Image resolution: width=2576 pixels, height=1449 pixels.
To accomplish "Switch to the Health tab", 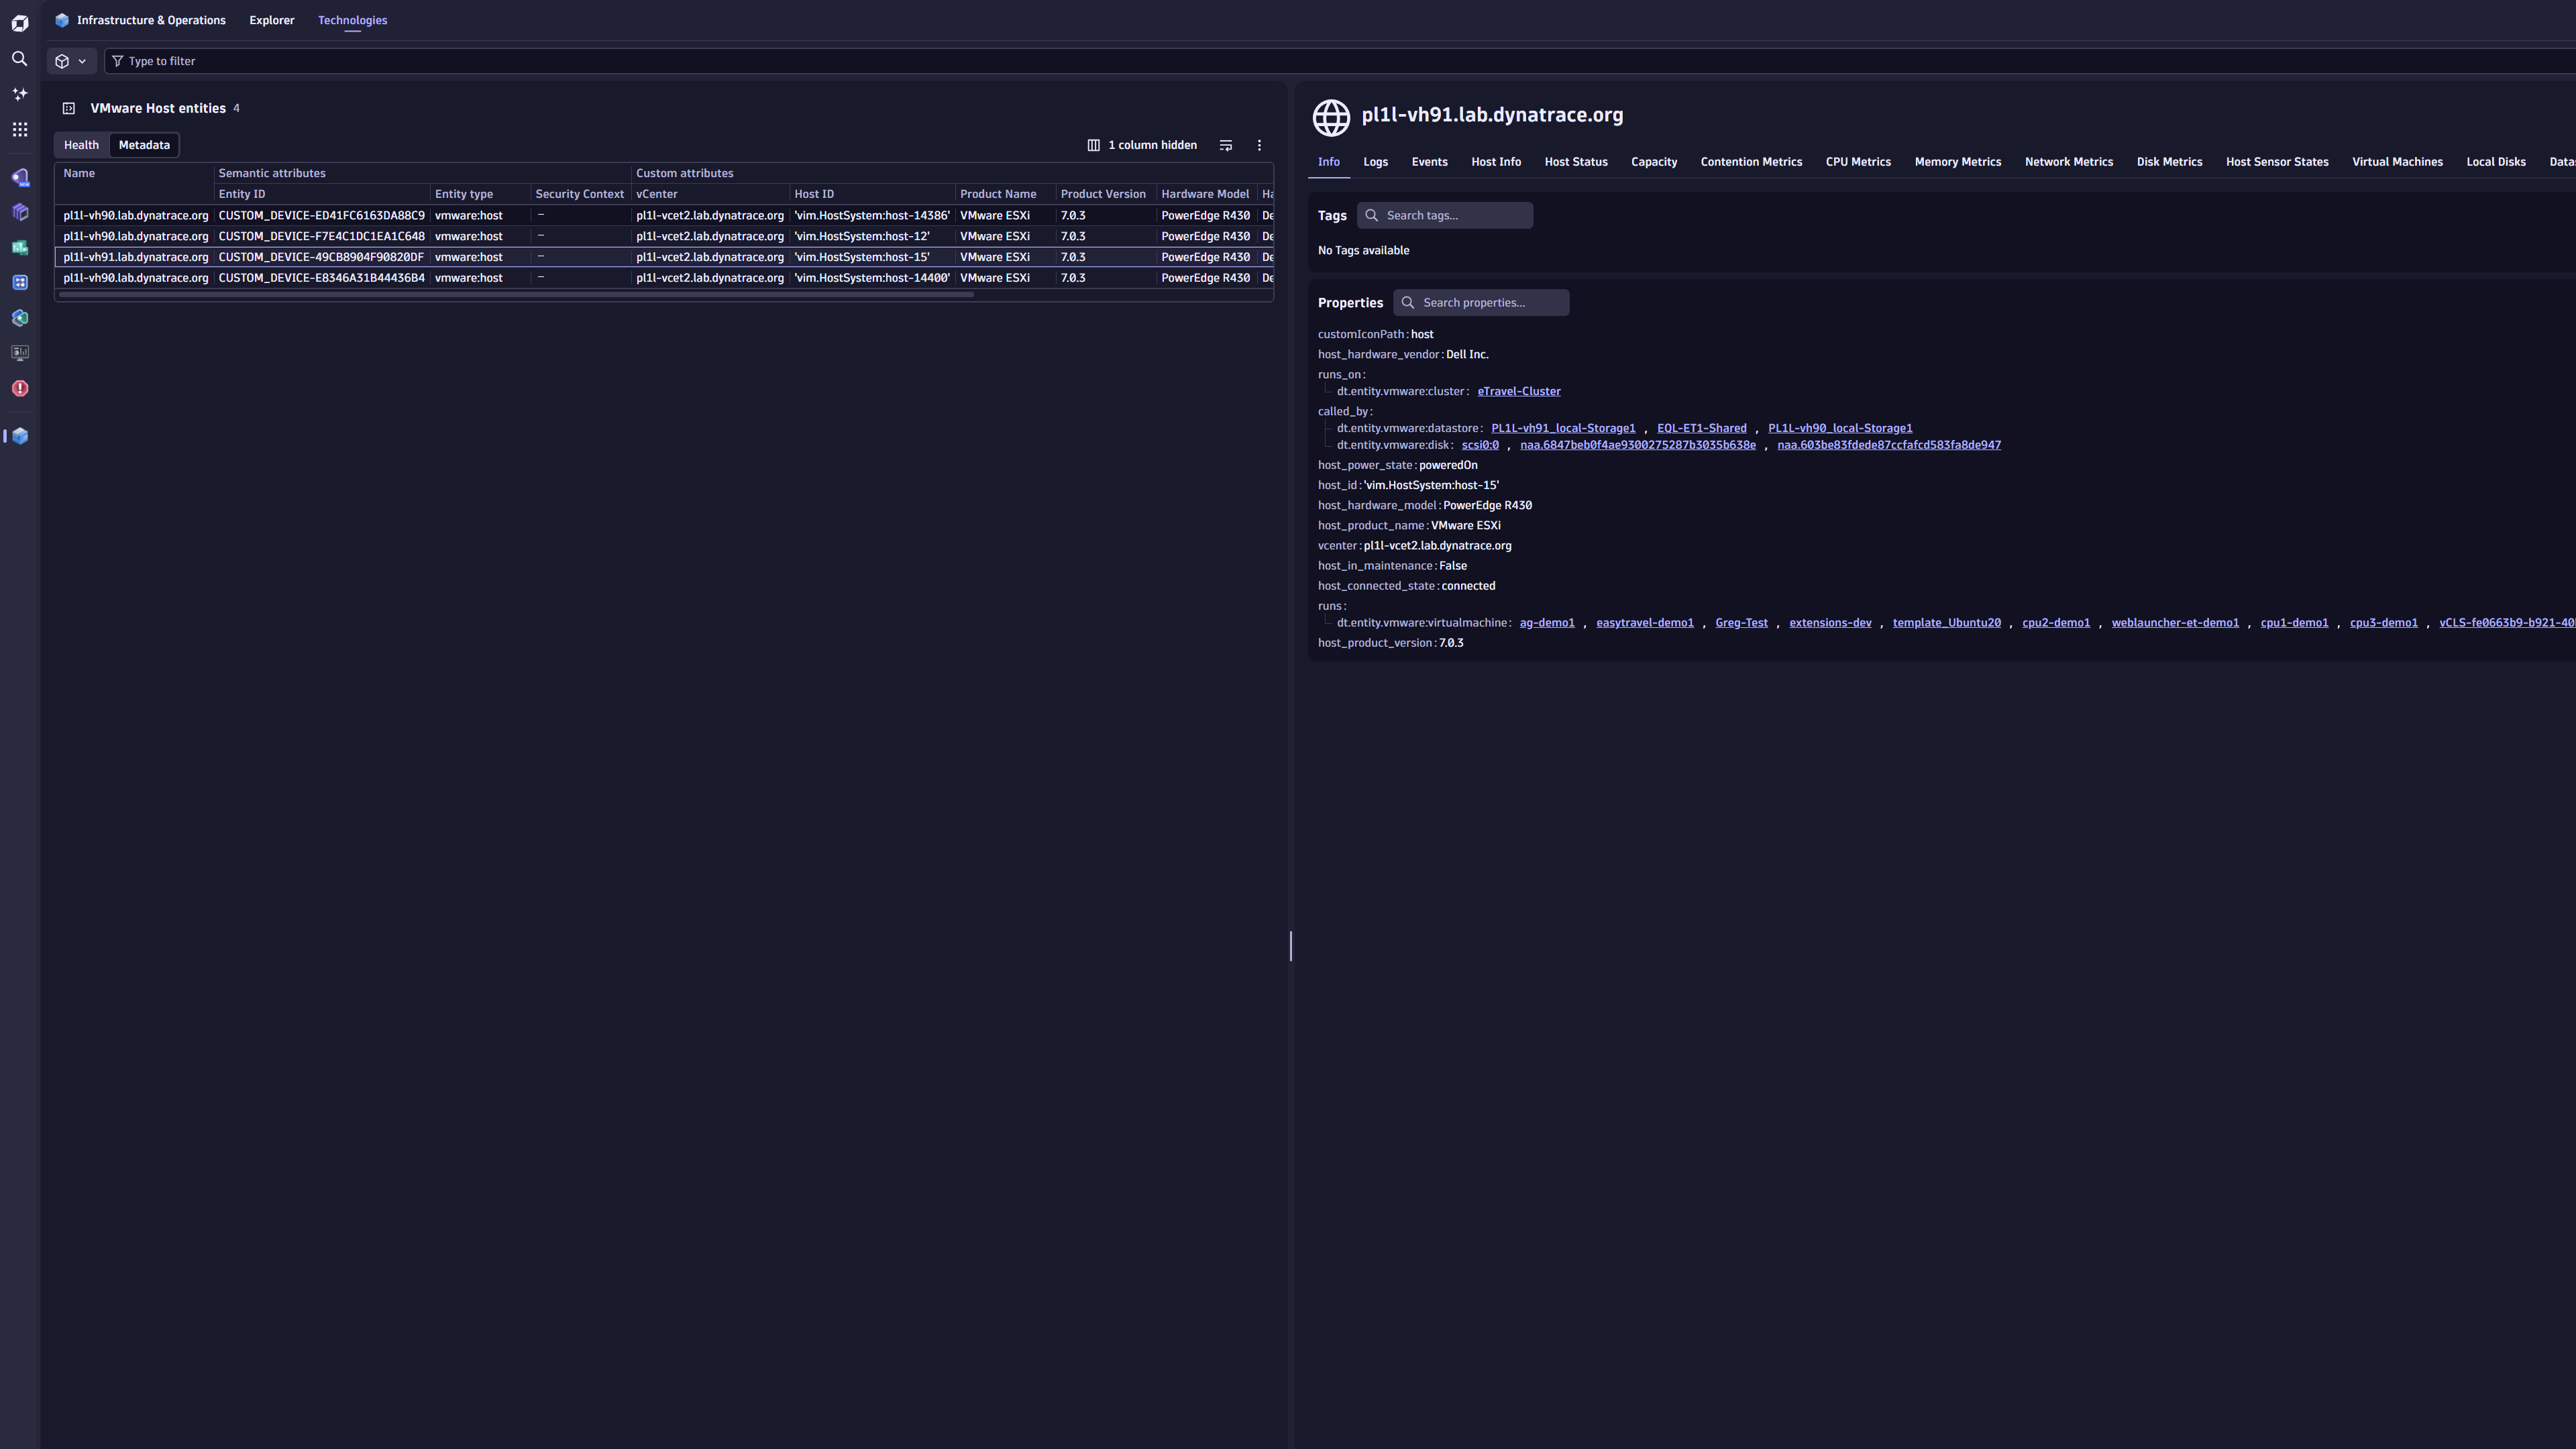I will [81, 144].
